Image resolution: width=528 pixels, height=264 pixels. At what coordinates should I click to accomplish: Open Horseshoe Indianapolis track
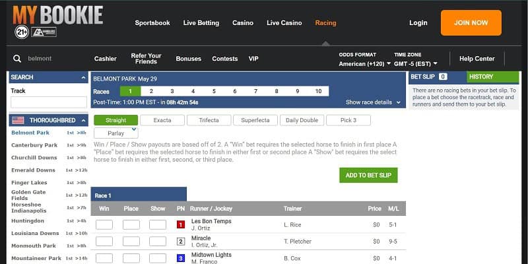29,207
